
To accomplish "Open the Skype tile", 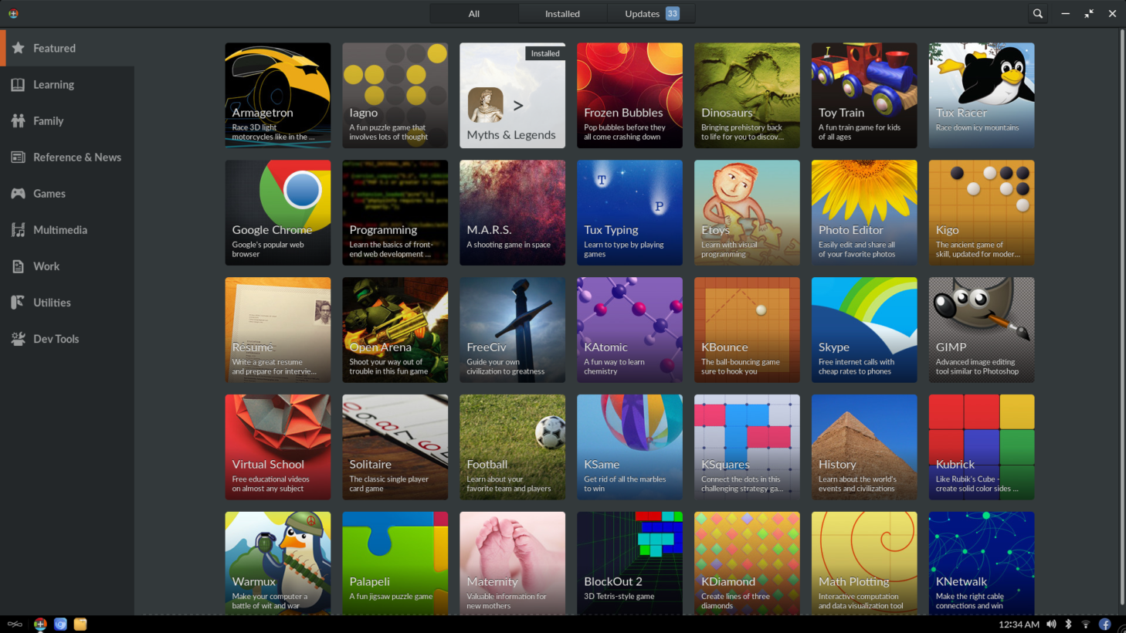I will point(865,330).
